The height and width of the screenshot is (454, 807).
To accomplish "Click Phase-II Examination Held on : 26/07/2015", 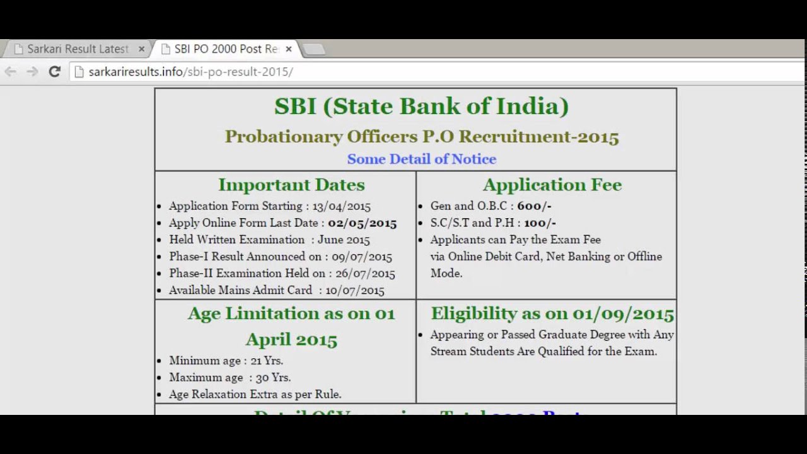I will pyautogui.click(x=282, y=274).
